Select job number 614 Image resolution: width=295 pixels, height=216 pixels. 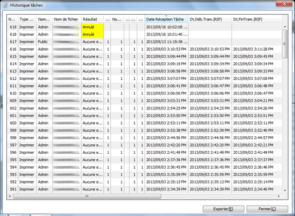(13, 64)
